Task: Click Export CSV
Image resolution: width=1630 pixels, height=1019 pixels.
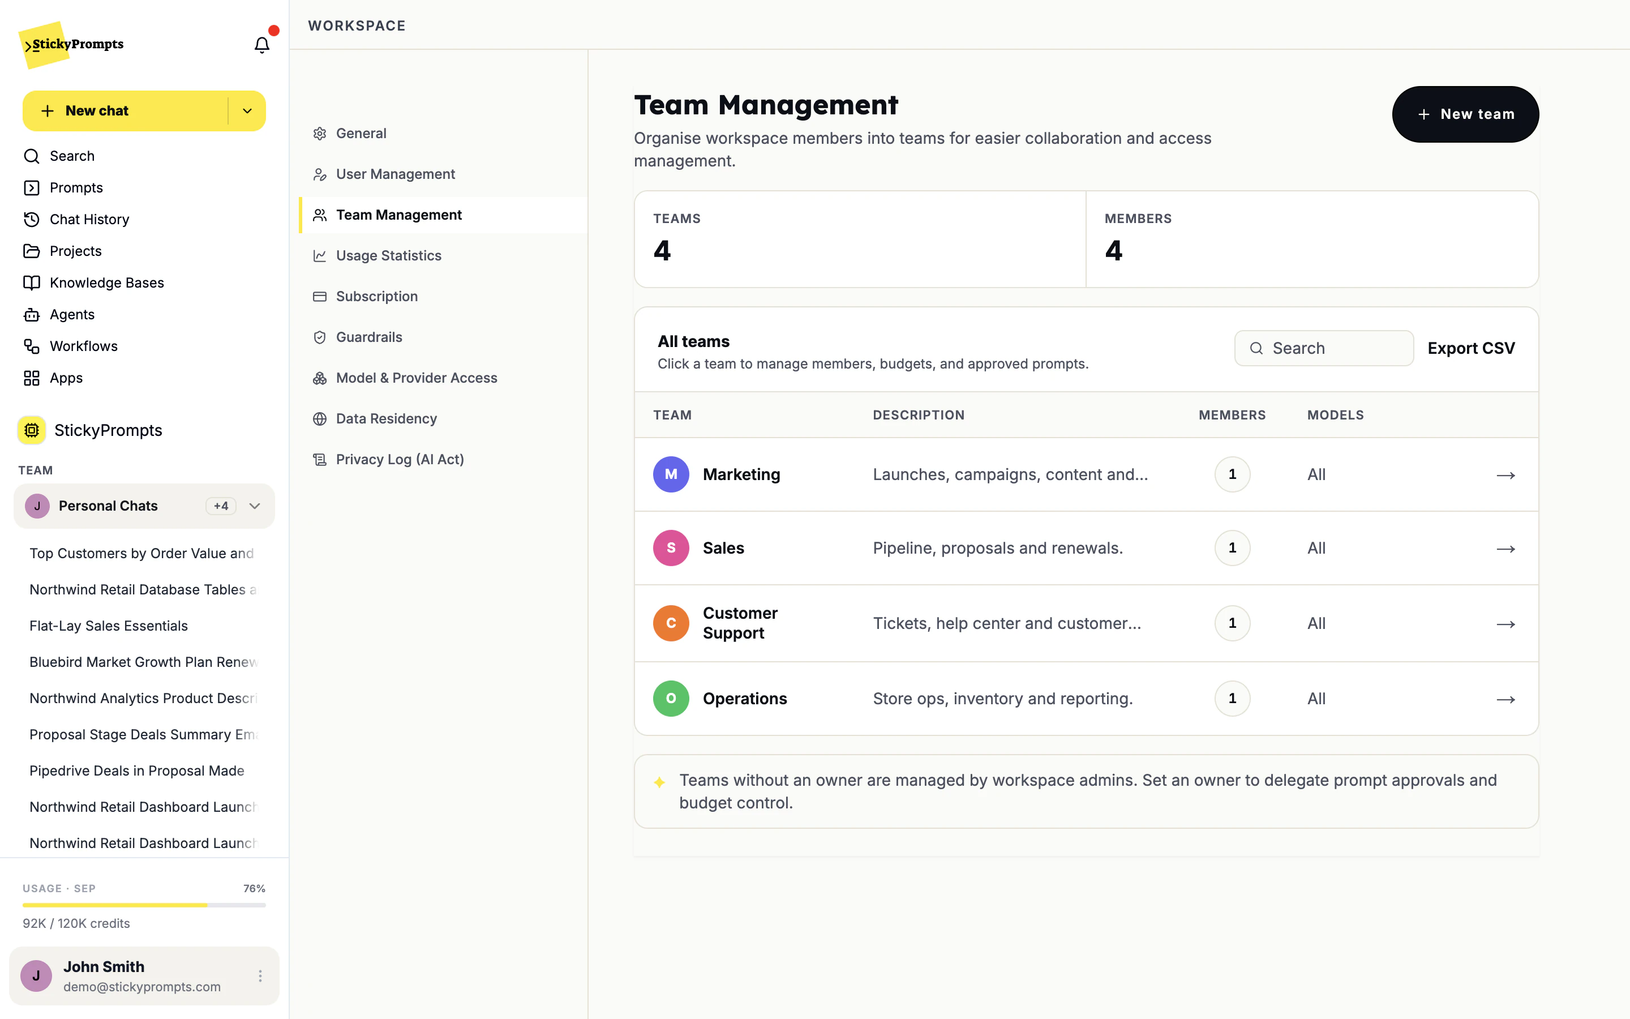Action: tap(1471, 348)
